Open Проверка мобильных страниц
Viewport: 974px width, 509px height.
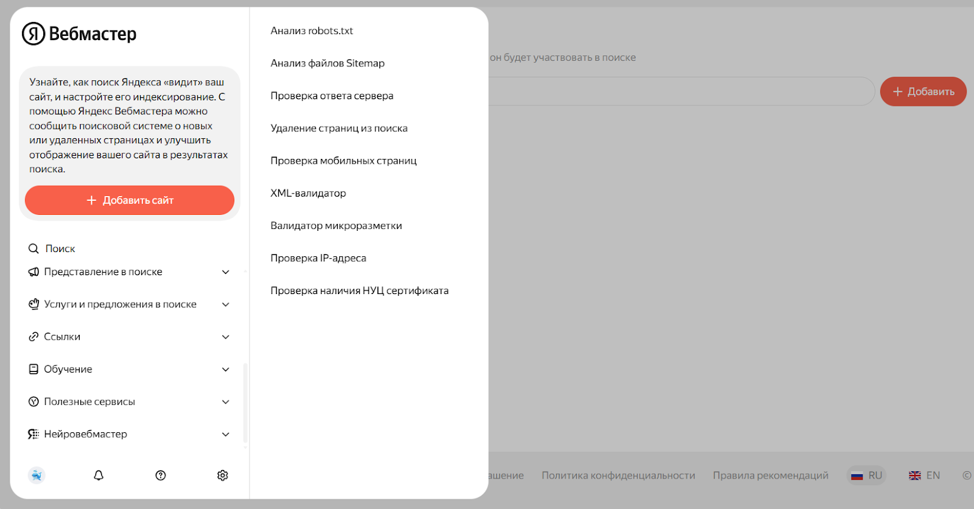343,161
